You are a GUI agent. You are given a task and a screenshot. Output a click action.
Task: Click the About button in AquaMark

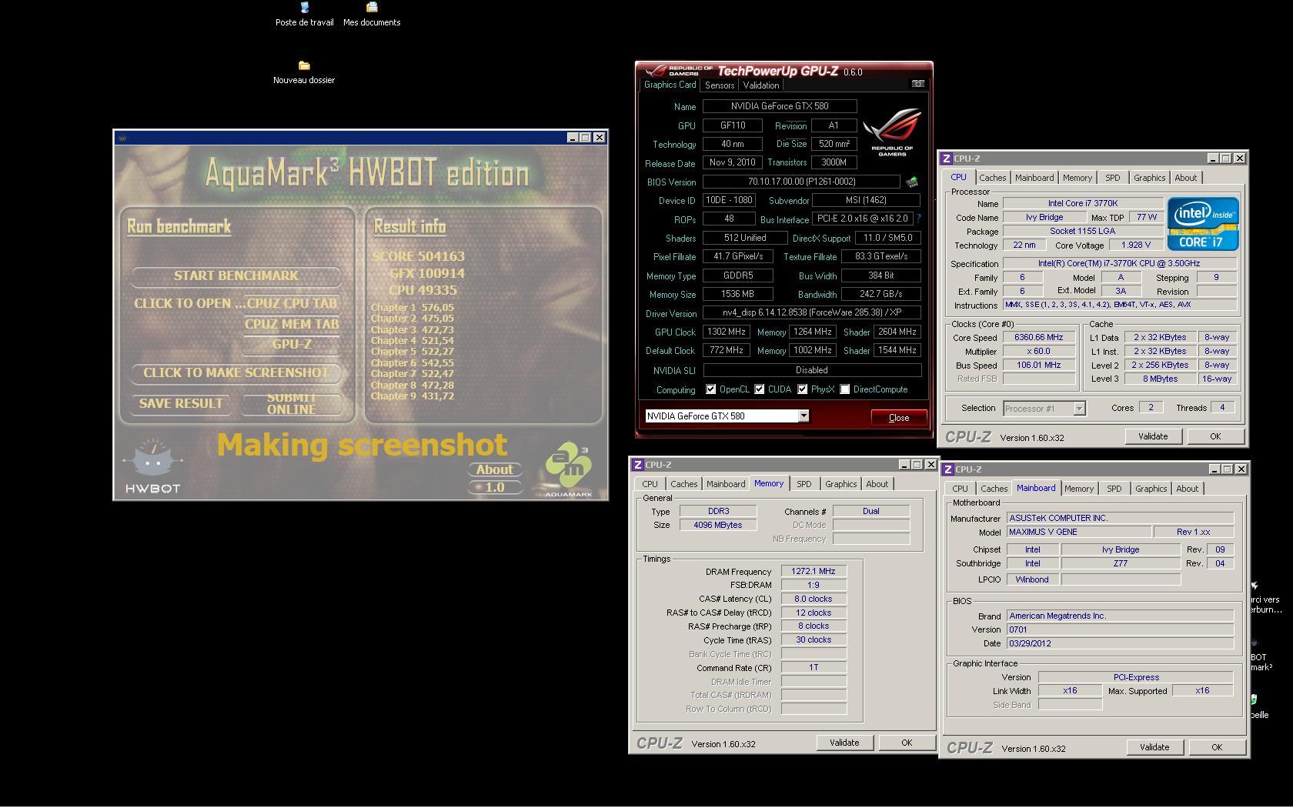point(494,469)
